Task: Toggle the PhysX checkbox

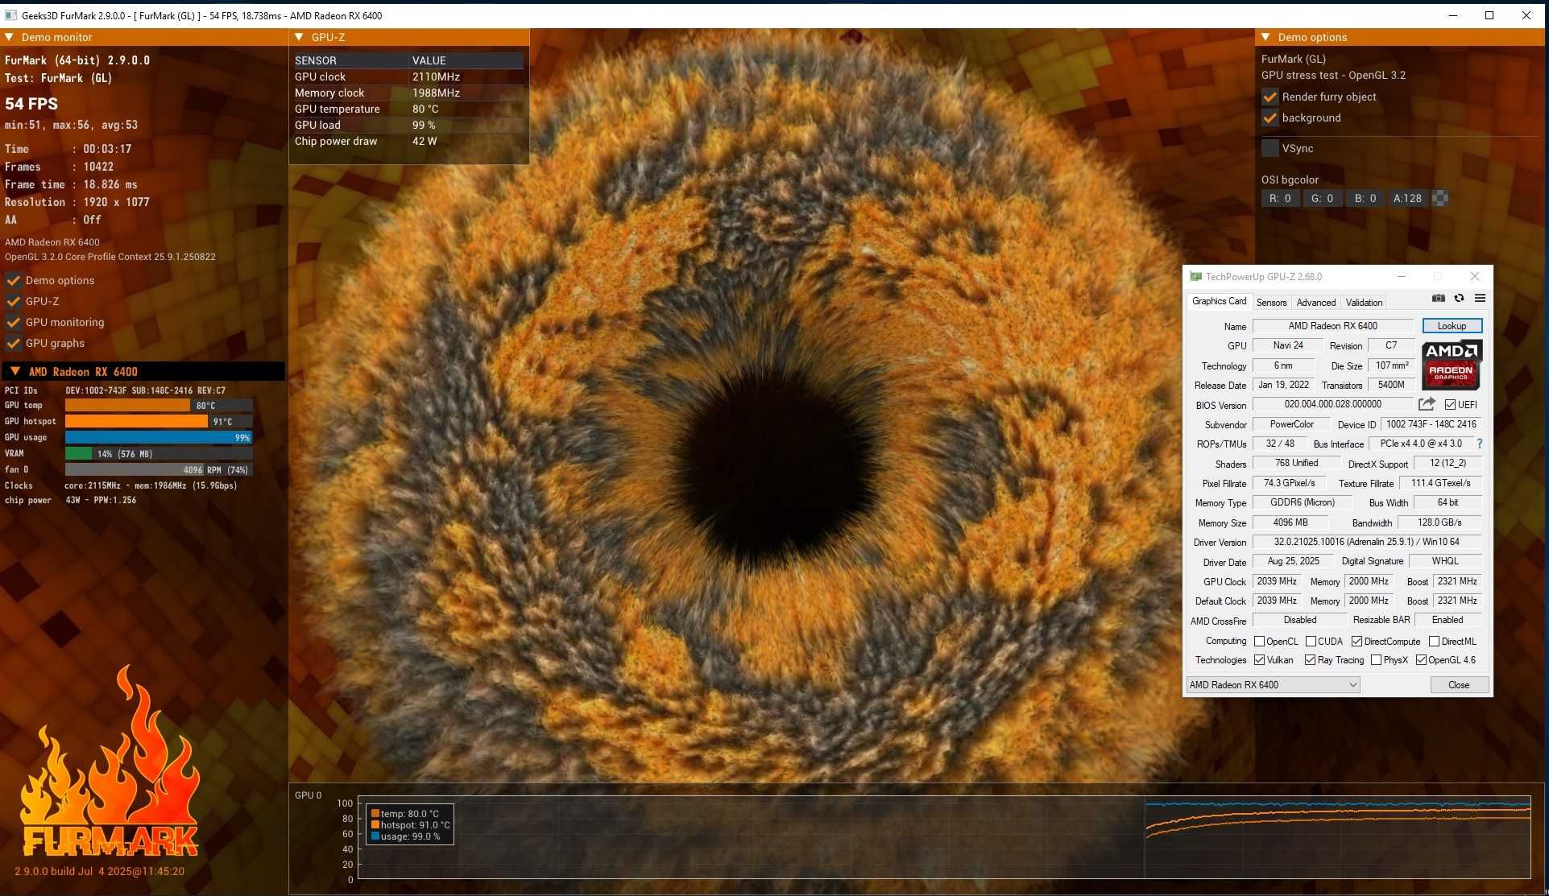Action: [1376, 660]
